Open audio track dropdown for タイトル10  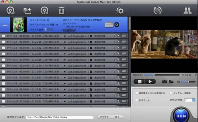point(88,90)
